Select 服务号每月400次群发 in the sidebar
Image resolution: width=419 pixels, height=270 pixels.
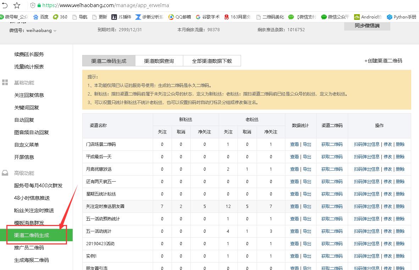(x=38, y=186)
